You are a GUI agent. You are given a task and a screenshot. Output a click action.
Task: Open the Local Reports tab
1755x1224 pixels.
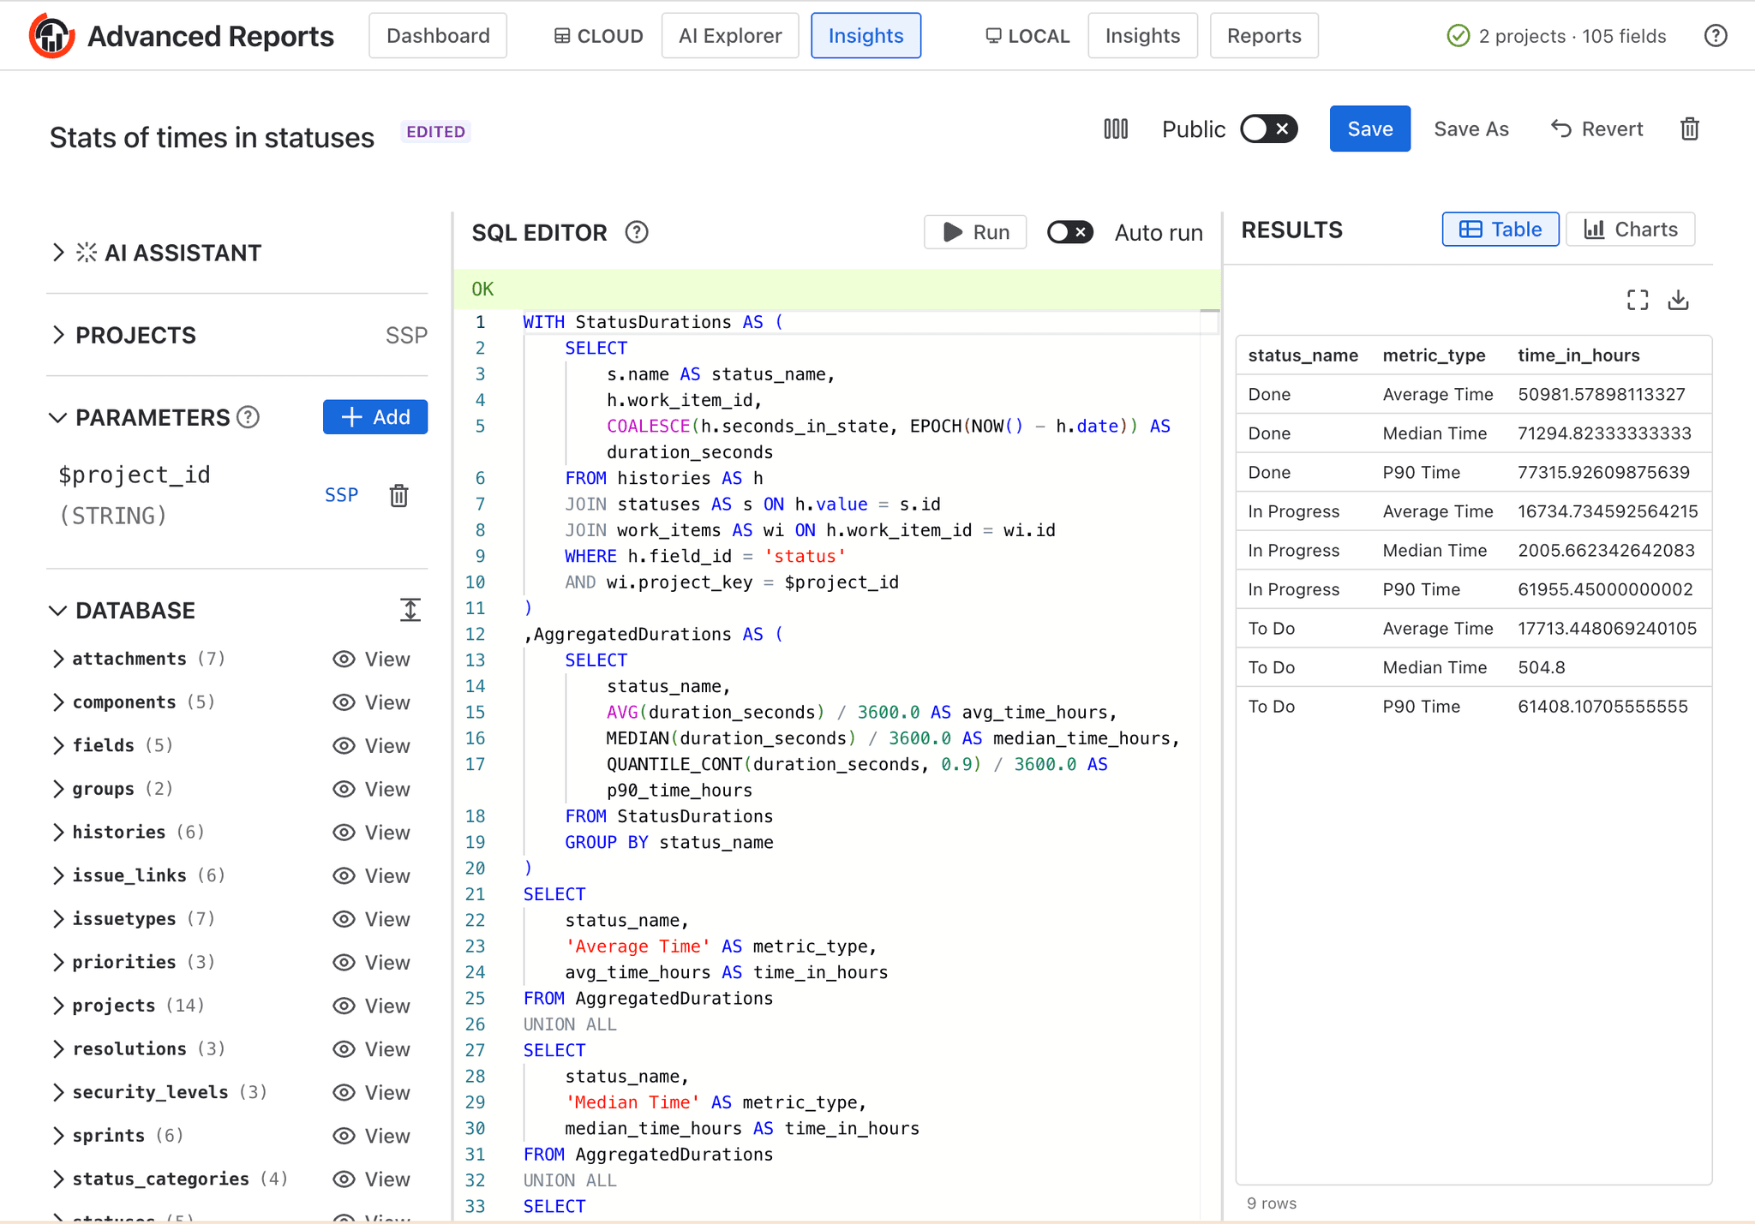(x=1264, y=36)
